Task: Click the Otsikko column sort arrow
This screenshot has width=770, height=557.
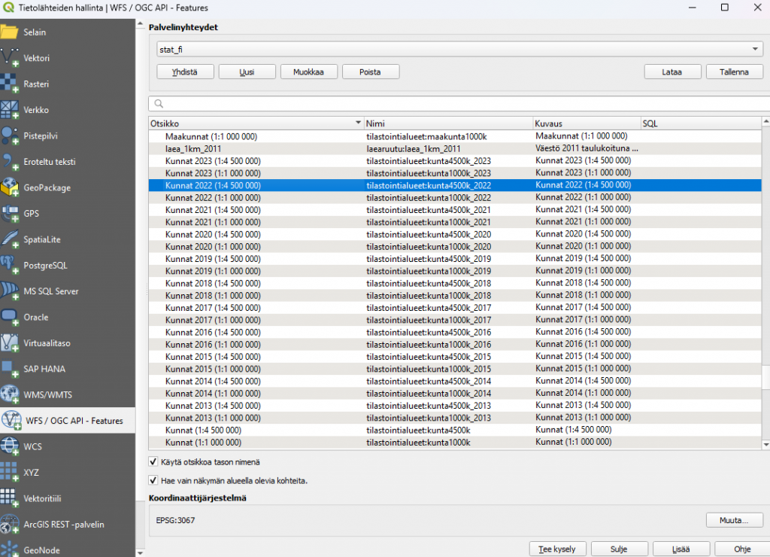Action: pos(358,123)
